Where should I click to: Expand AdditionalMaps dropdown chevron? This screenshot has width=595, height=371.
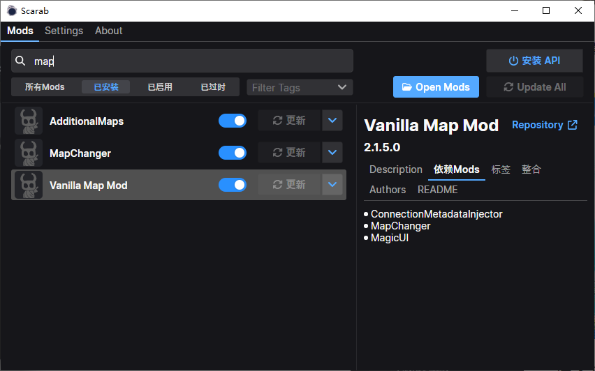[x=332, y=121]
